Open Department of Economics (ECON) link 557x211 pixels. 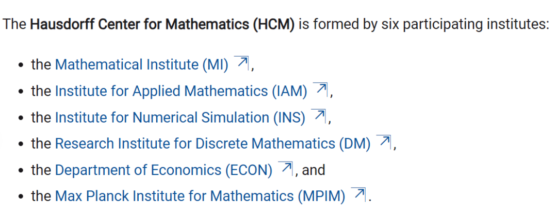[x=163, y=170]
